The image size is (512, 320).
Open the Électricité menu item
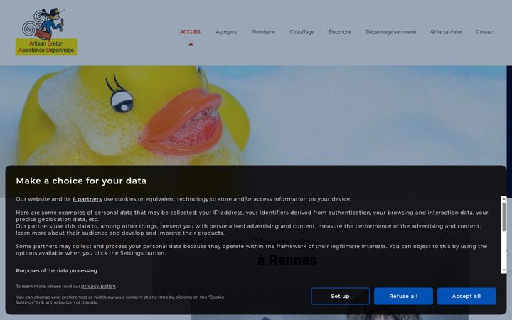tap(340, 32)
